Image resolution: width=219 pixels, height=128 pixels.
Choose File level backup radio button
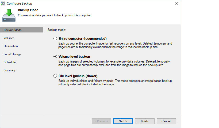(55, 76)
